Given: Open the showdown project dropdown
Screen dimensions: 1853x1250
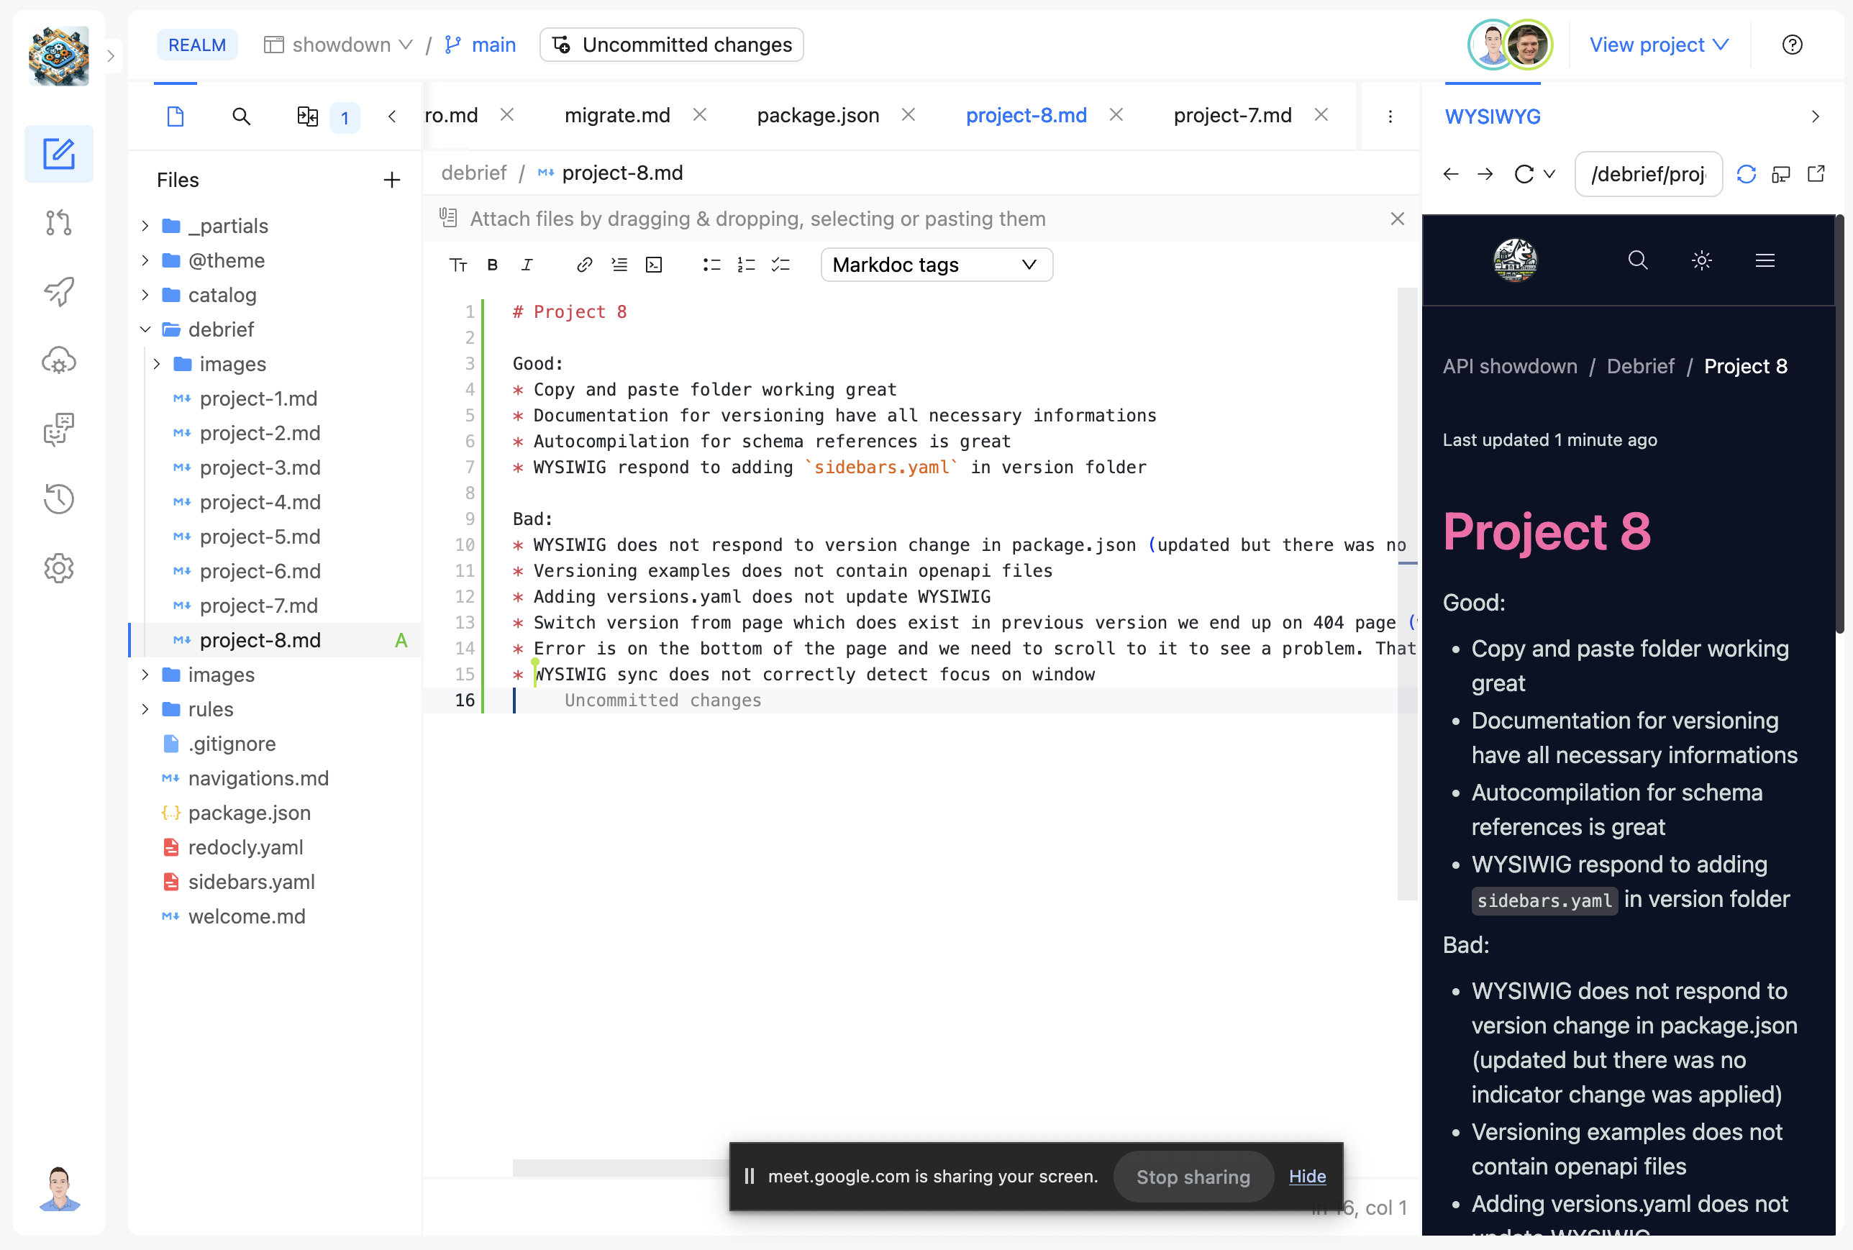Looking at the screenshot, I should [x=338, y=45].
